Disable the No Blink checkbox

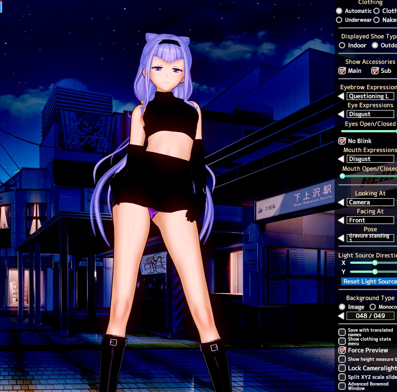pos(342,141)
